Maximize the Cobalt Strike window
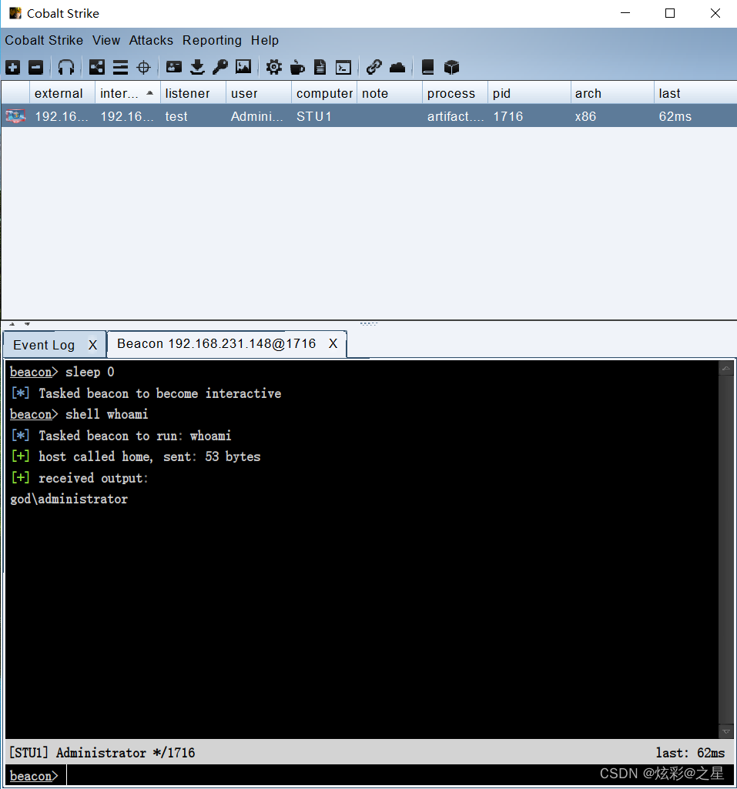The image size is (737, 789). [670, 14]
